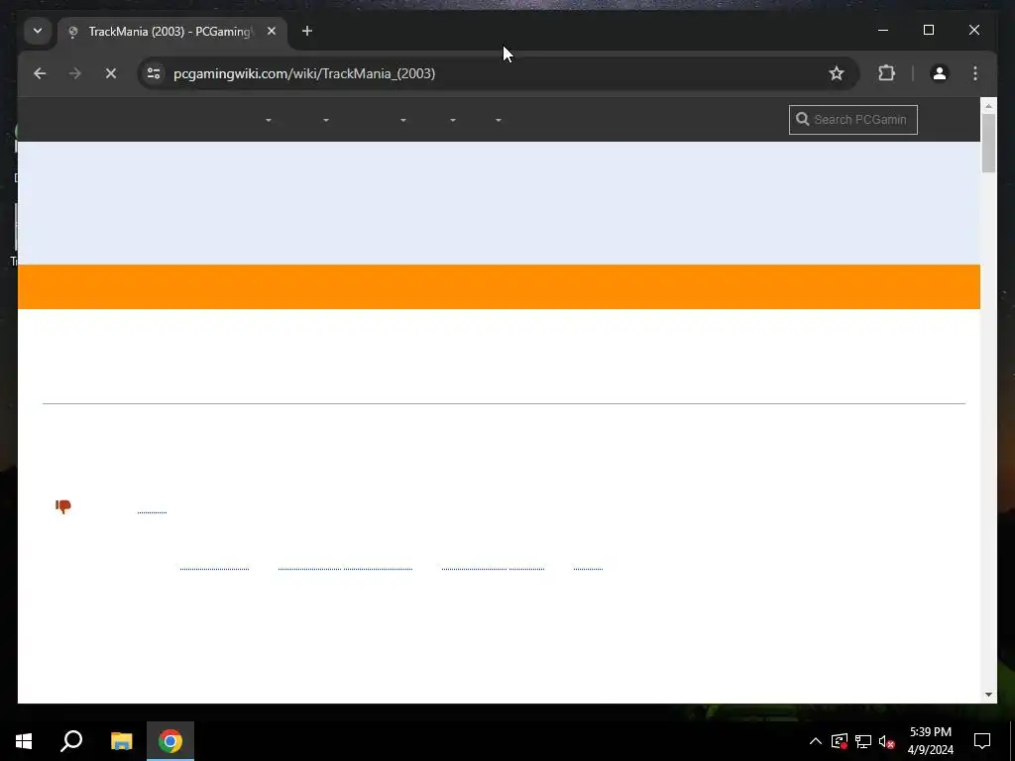The image size is (1015, 761).
Task: View site information icon beside the URL
Action: coord(154,73)
